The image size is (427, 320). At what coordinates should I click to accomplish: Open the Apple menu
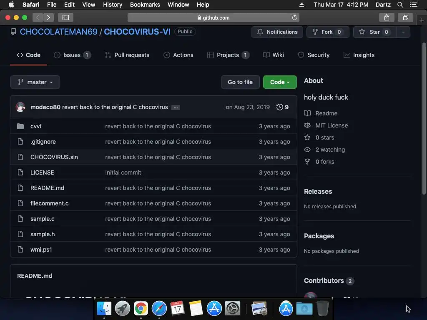[11, 5]
